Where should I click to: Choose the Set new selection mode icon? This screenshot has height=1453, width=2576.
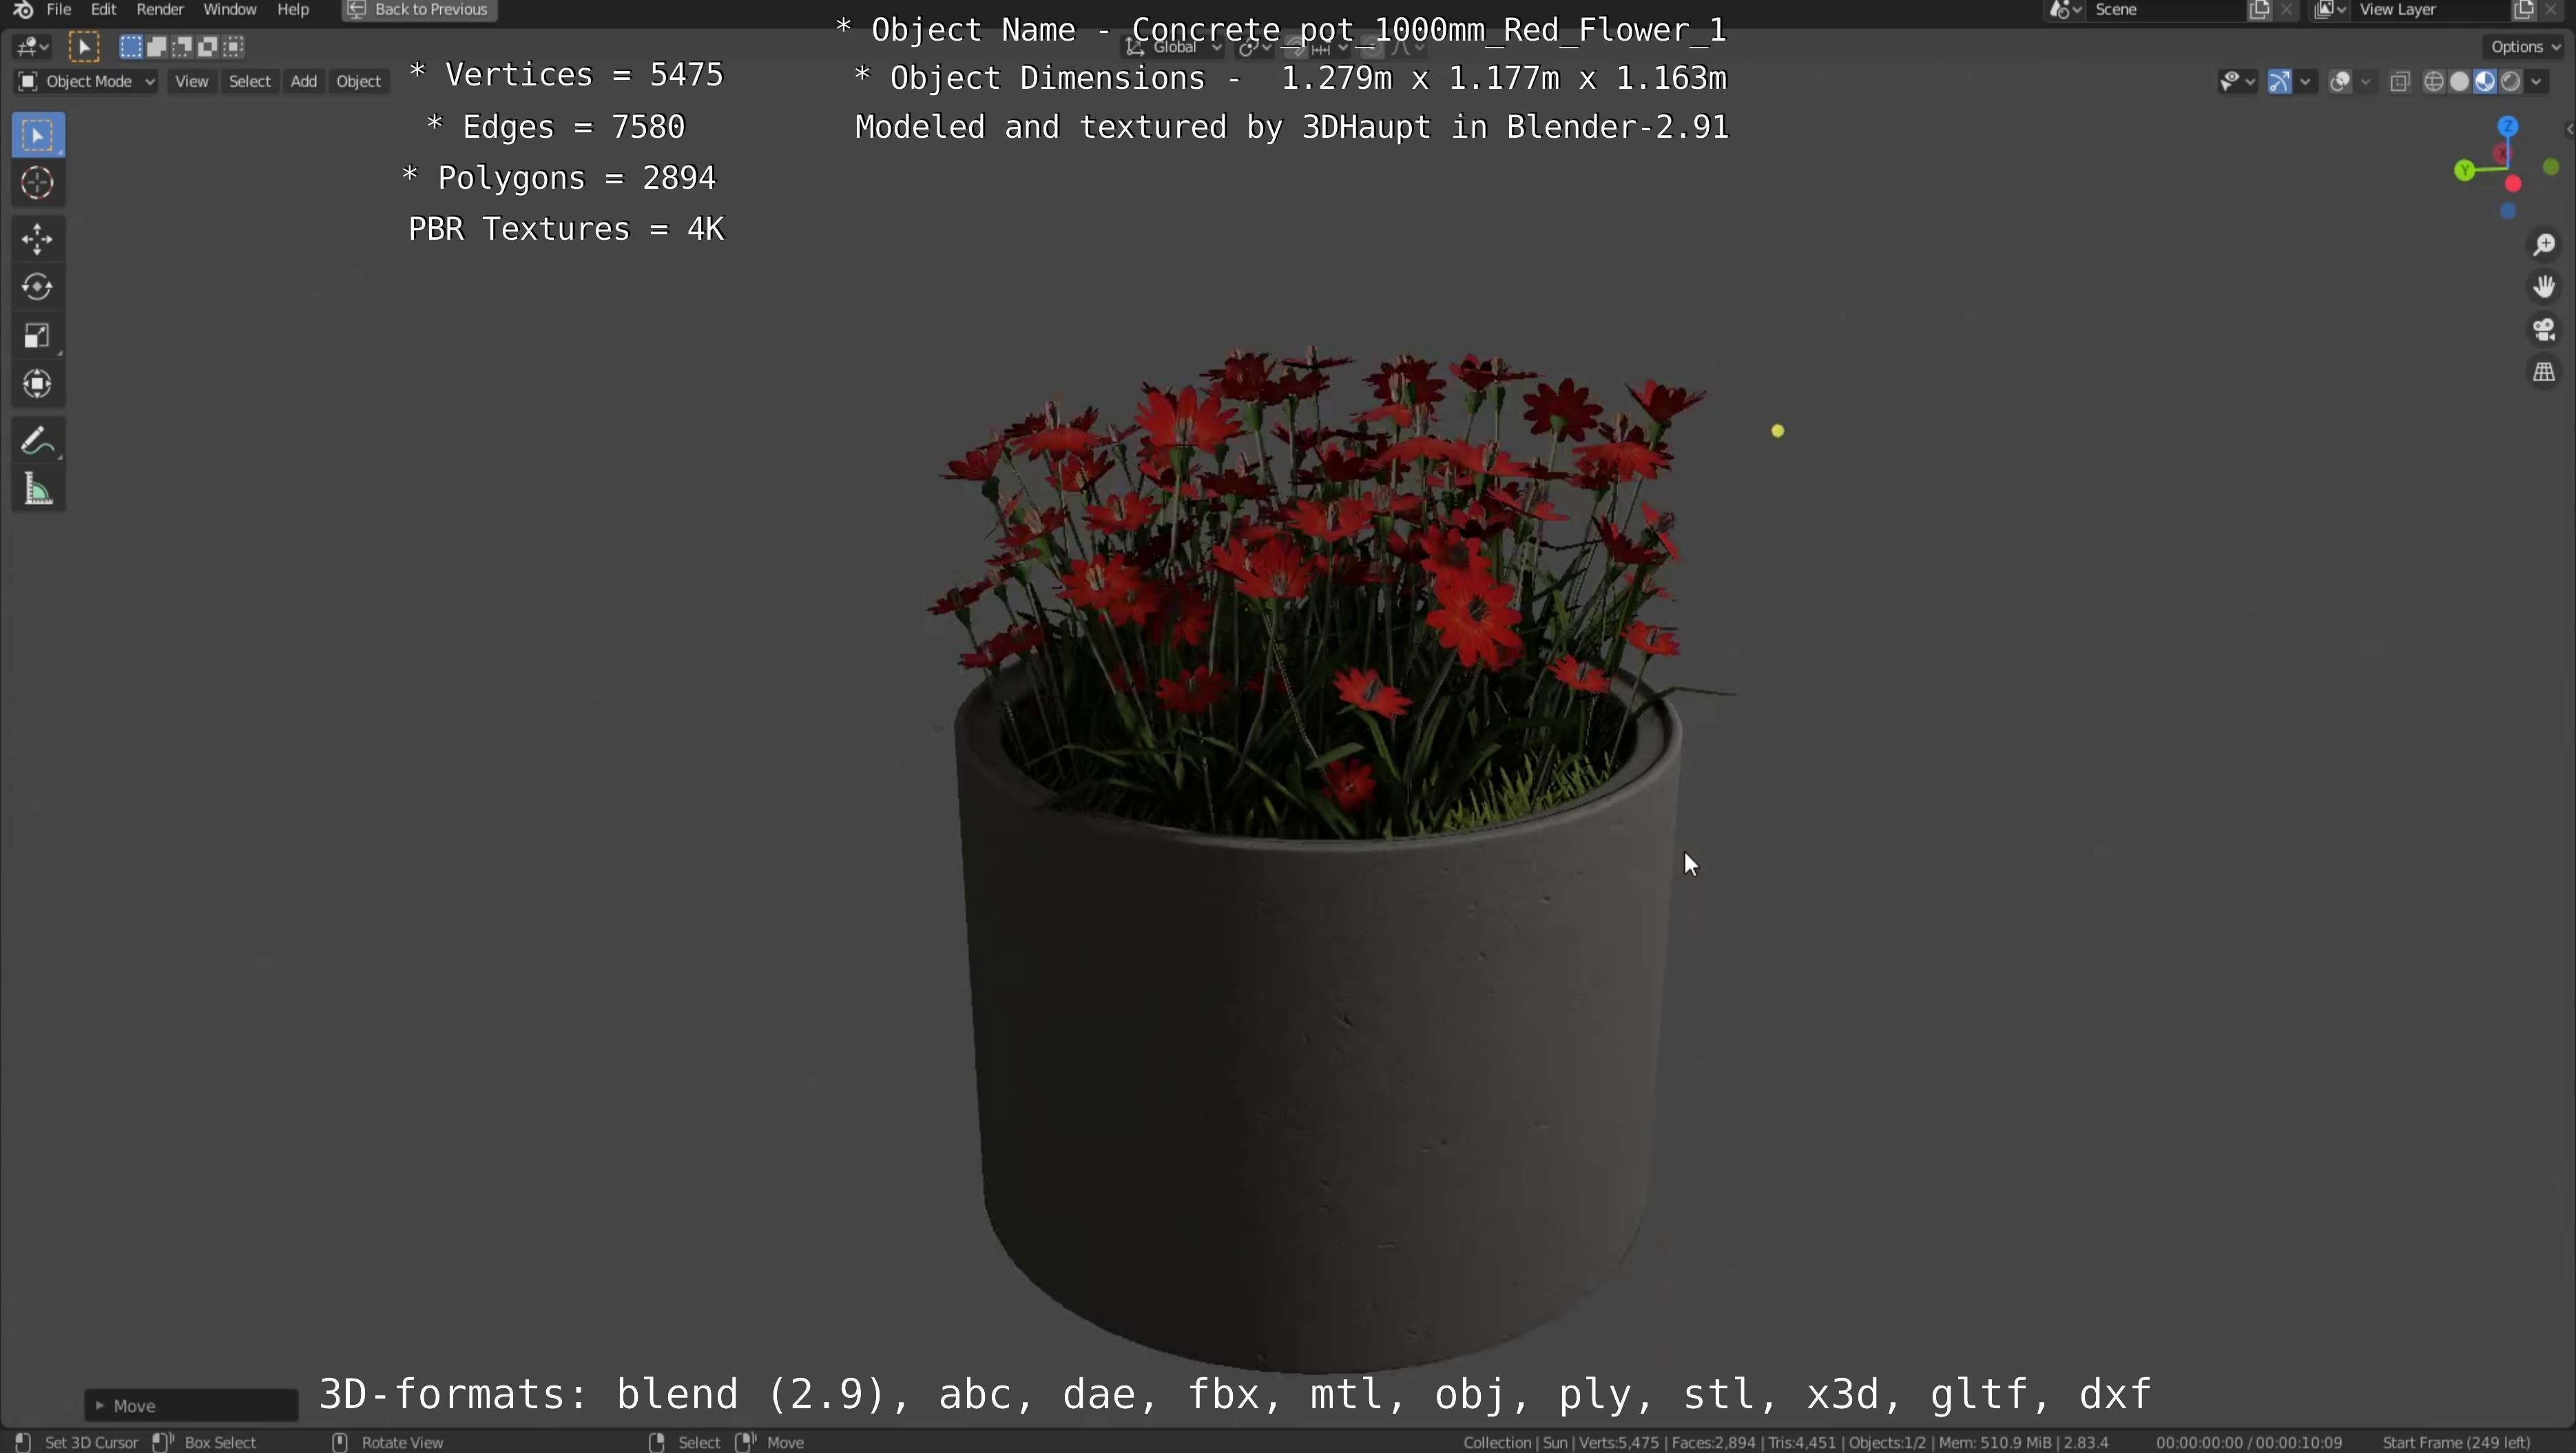(x=131, y=47)
